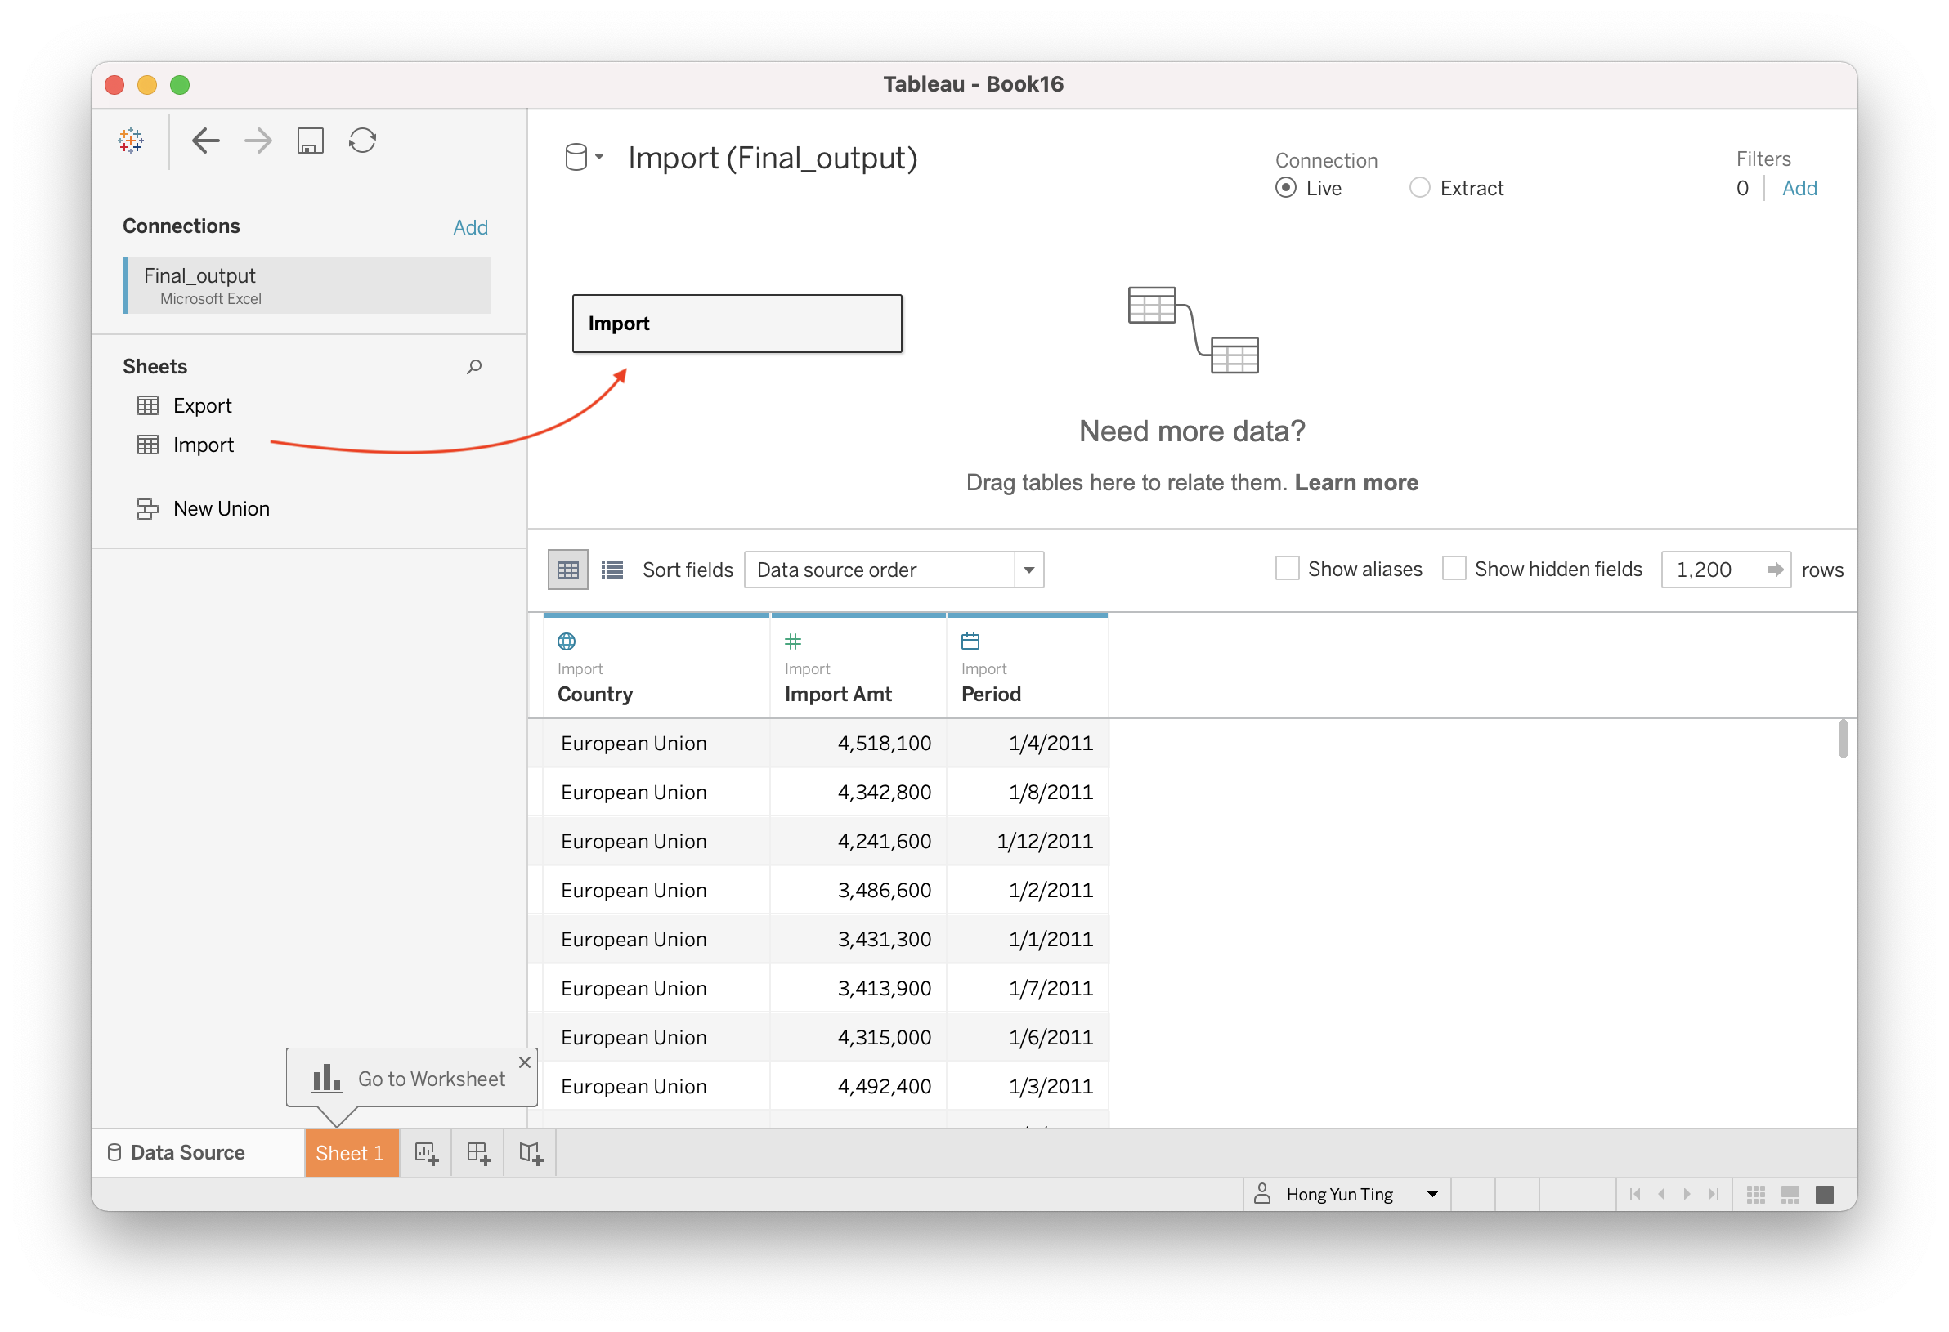Viewport: 1949px width, 1332px height.
Task: Click the Learn more link
Action: click(x=1356, y=483)
